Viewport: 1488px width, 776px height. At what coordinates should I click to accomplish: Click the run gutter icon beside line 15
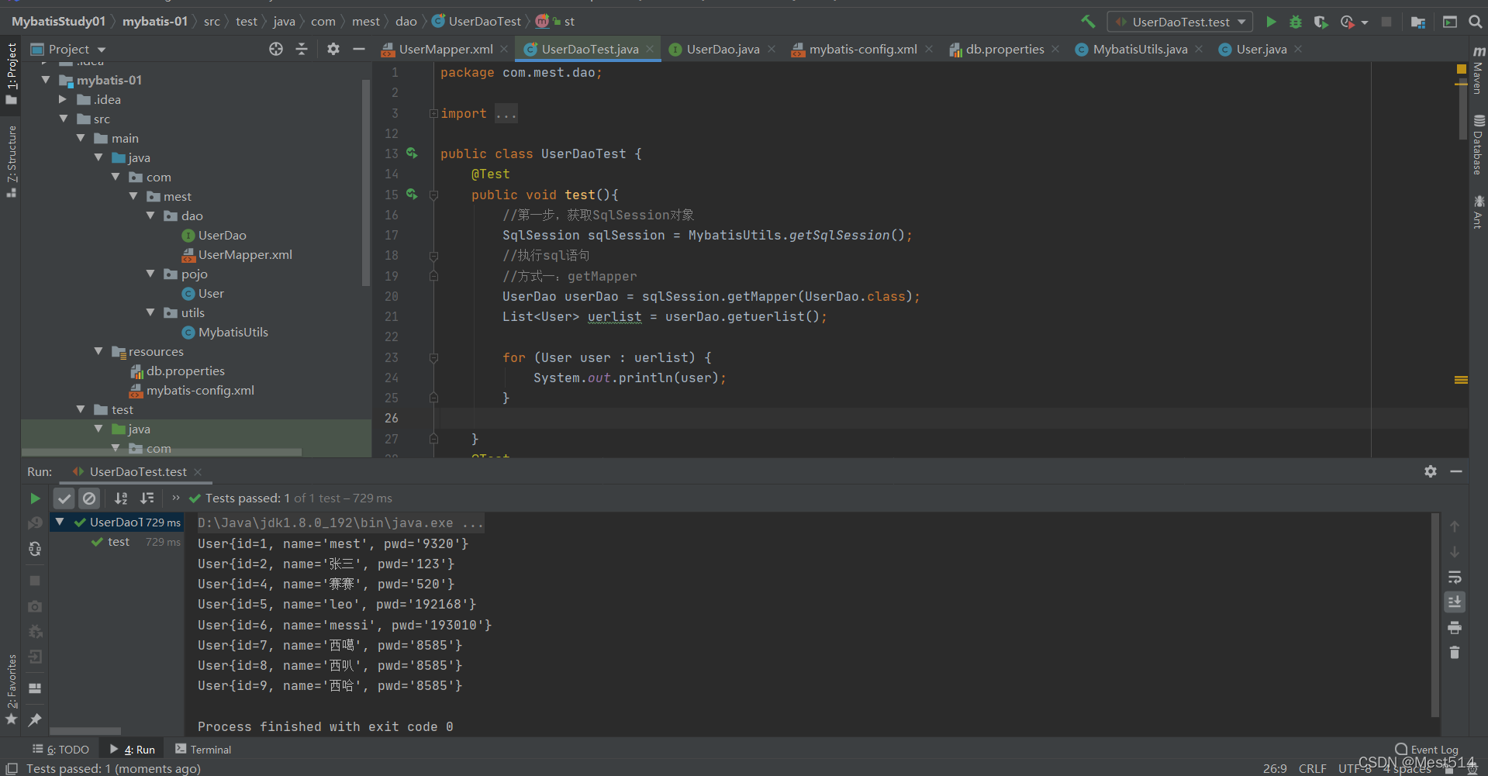[412, 195]
